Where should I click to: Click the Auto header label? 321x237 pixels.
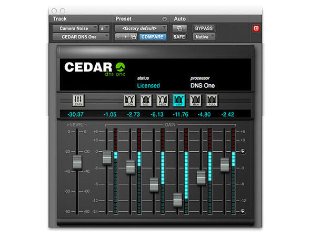coord(180,19)
